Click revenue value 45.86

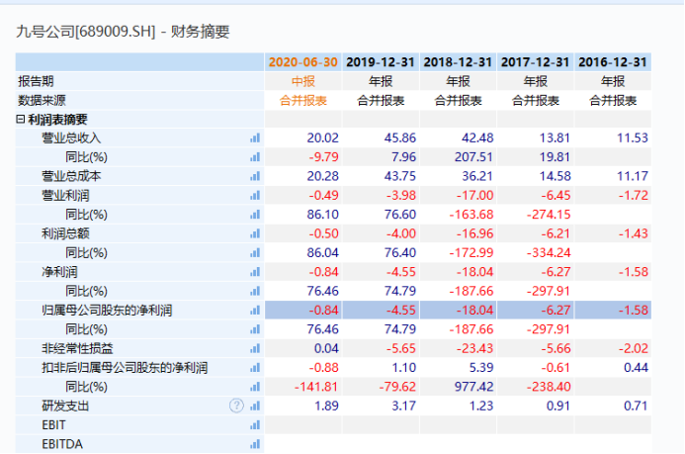[x=399, y=138]
